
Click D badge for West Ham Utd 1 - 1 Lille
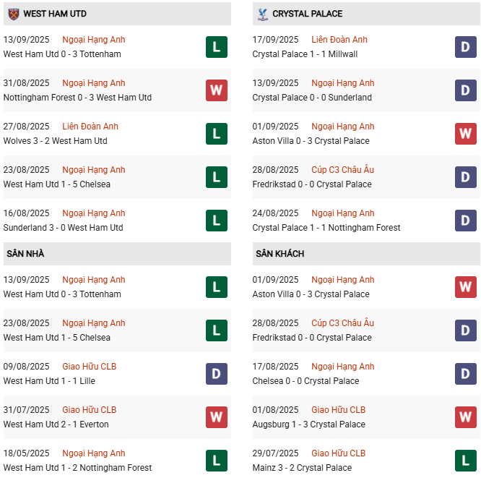(217, 374)
